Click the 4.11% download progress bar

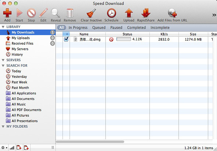(x=124, y=39)
